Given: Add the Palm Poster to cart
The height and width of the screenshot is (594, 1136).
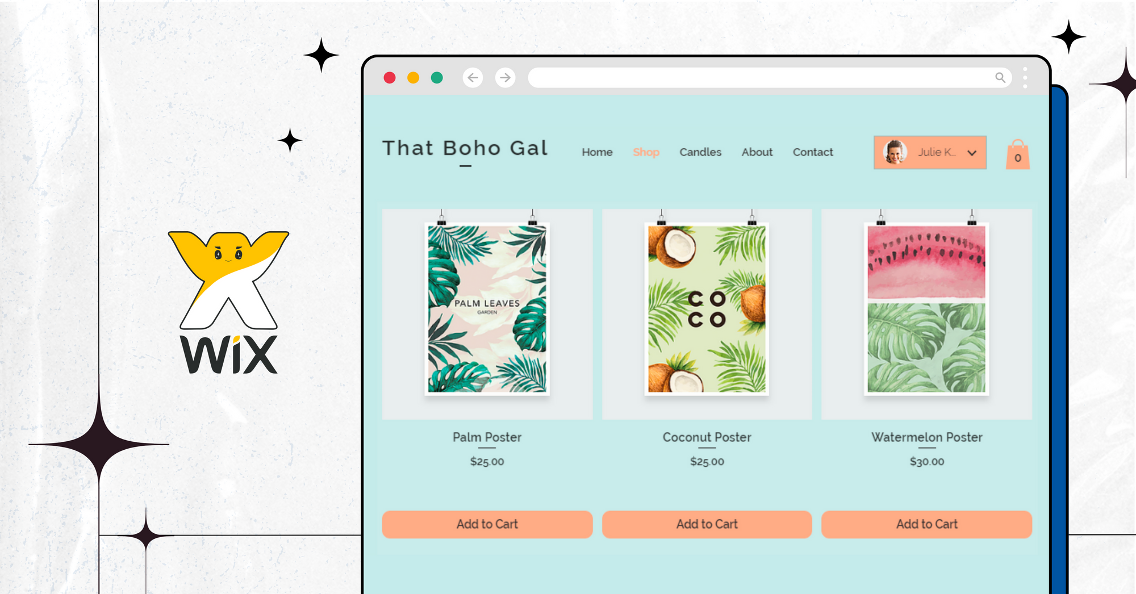Looking at the screenshot, I should [487, 524].
